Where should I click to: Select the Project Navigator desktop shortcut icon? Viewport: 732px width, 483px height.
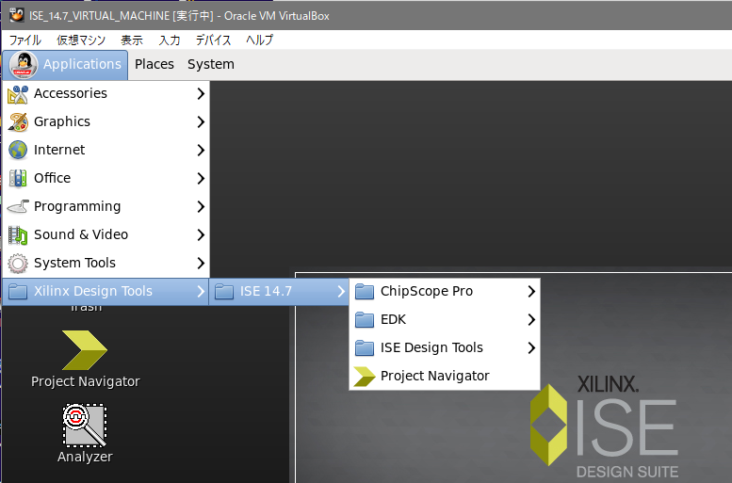85,350
